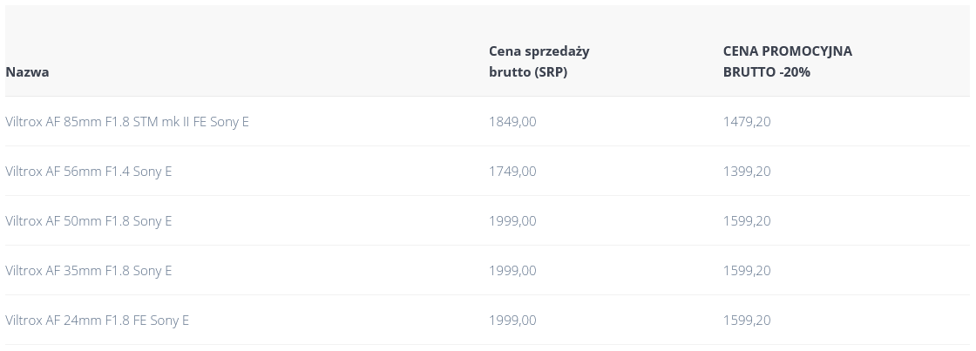
Task: Click SRP price 1999,00 for the 35mm lens
Action: click(x=512, y=271)
